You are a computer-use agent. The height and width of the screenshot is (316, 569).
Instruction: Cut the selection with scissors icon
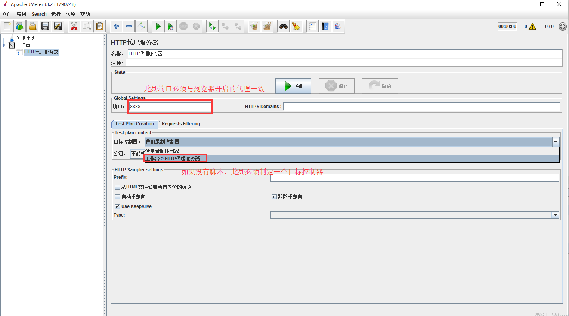[x=74, y=26]
